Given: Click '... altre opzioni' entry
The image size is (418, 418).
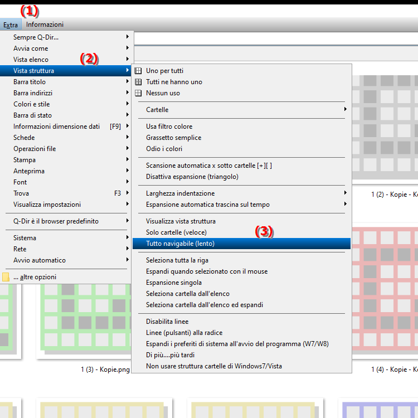Looking at the screenshot, I should click(x=65, y=277).
